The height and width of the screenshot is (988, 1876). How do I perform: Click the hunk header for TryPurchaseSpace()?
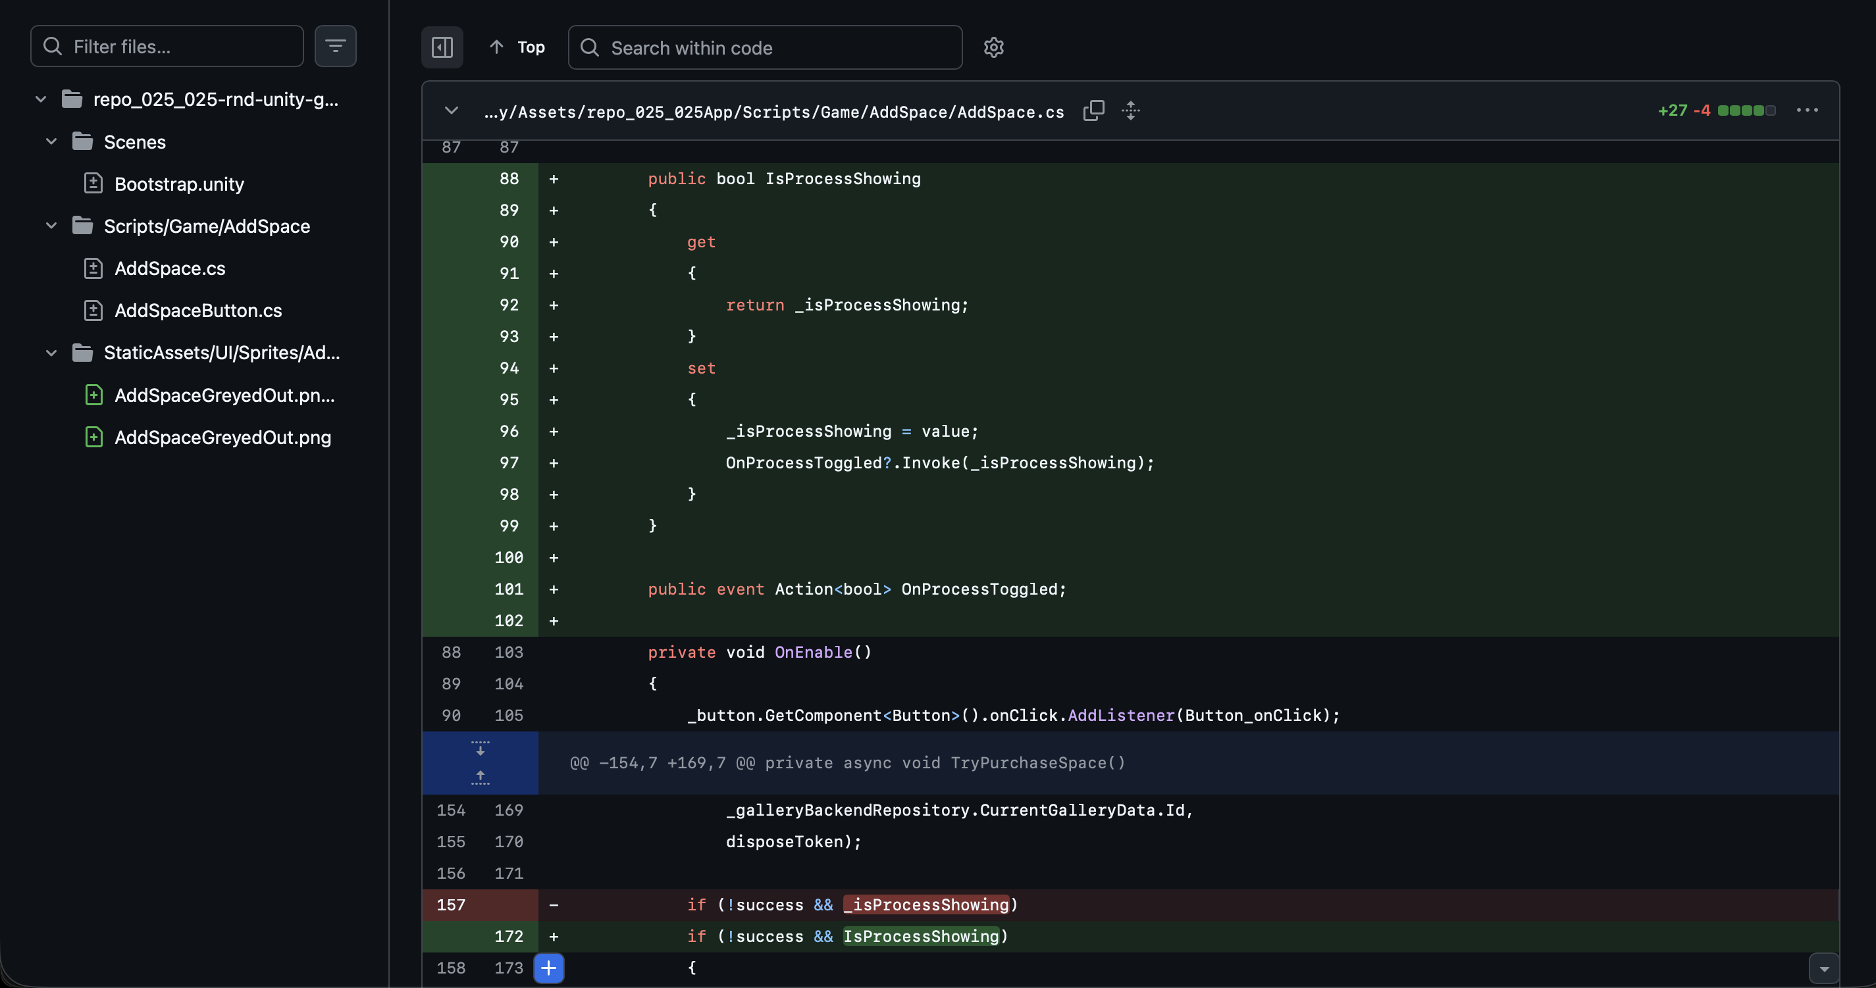point(847,763)
